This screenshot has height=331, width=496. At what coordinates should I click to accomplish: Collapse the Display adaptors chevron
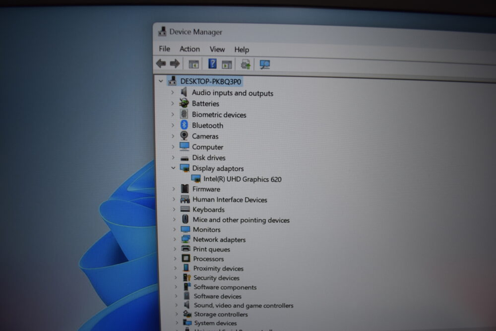[173, 168]
